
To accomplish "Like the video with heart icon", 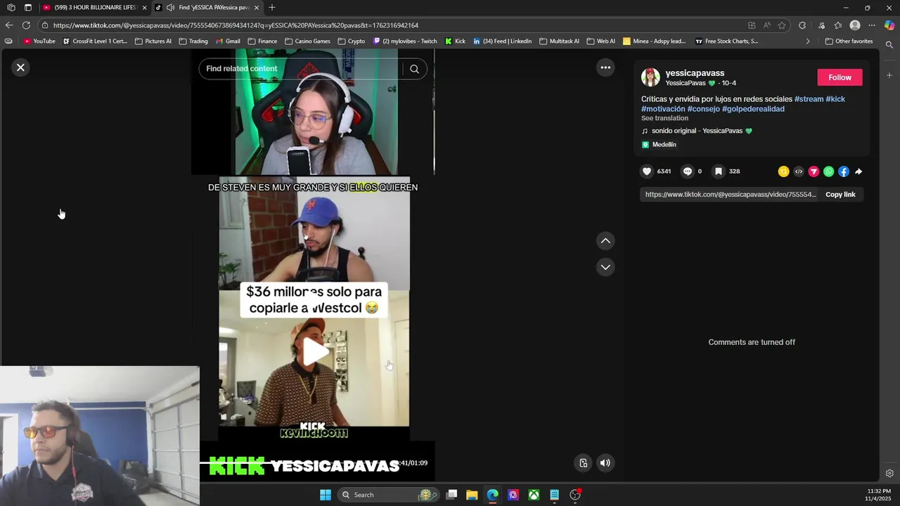I will point(647,171).
